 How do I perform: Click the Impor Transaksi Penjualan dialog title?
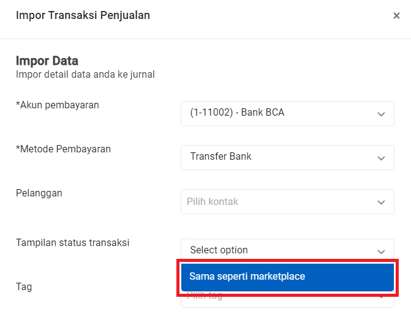pyautogui.click(x=83, y=15)
